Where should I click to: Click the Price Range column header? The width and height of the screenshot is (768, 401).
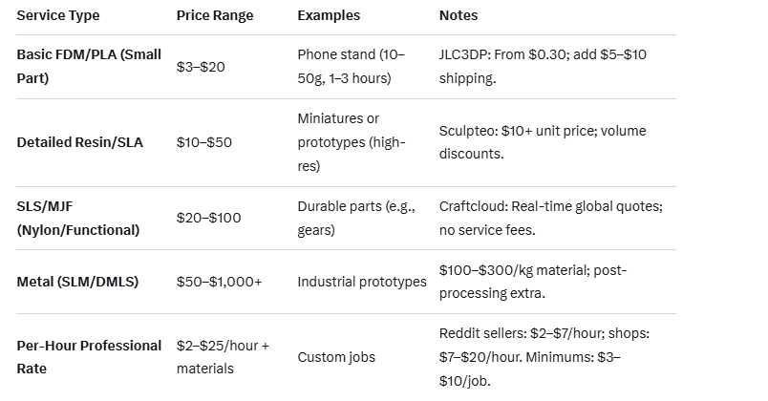pyautogui.click(x=214, y=16)
